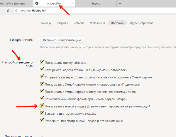Go to the История section

click(x=79, y=23)
